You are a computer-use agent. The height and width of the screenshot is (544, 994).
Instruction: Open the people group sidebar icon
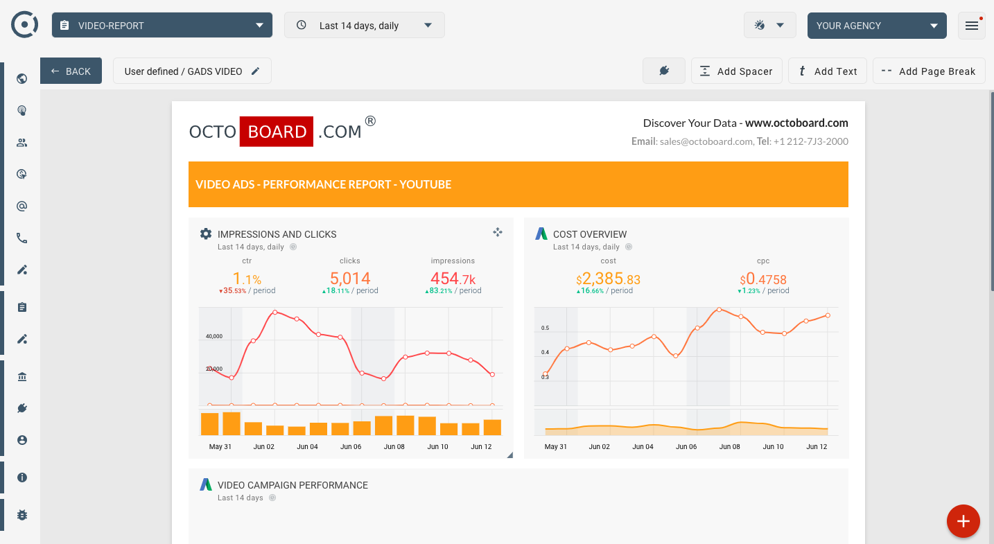click(22, 143)
